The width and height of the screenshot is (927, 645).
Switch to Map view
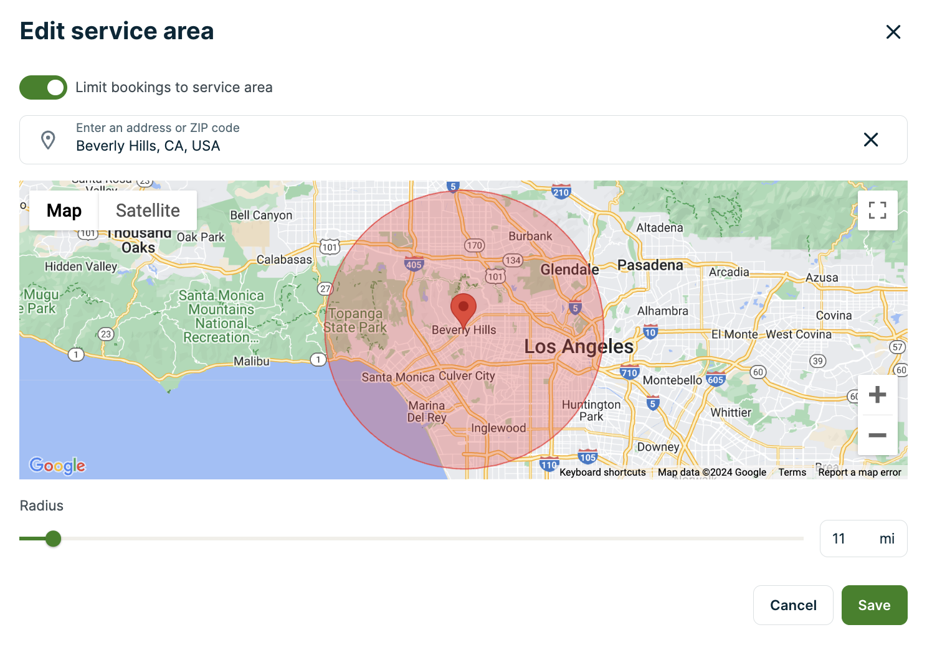click(x=63, y=210)
